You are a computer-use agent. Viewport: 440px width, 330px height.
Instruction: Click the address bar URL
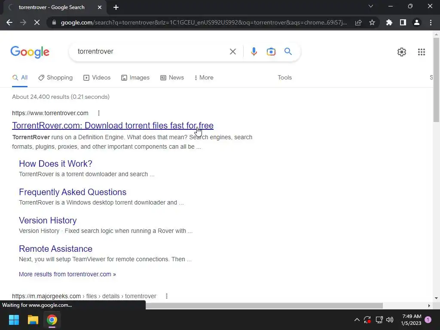[204, 22]
